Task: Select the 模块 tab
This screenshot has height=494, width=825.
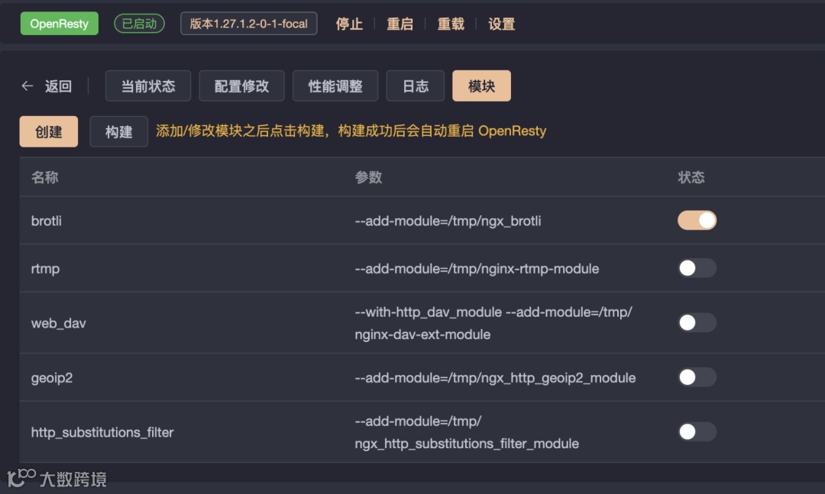Action: click(x=481, y=86)
